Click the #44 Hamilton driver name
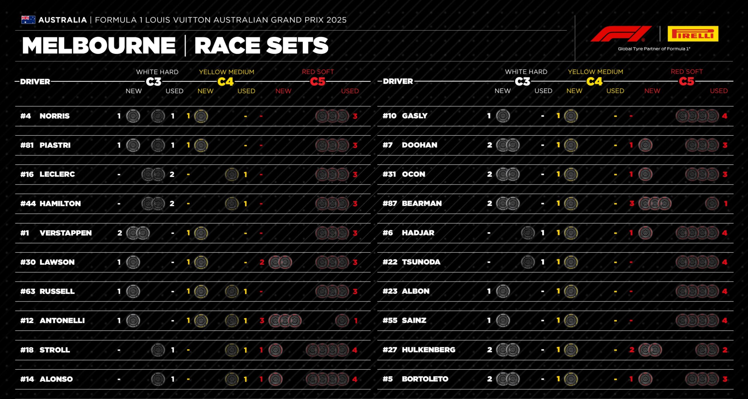The height and width of the screenshot is (399, 748). click(x=51, y=204)
